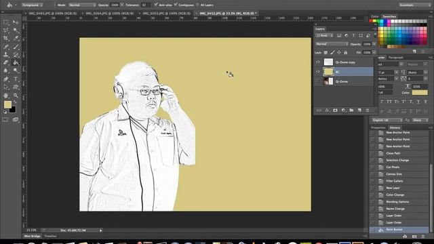Image resolution: width=434 pixels, height=244 pixels.
Task: Select the Paint Bucket tool in toolbox
Action: coord(16,62)
